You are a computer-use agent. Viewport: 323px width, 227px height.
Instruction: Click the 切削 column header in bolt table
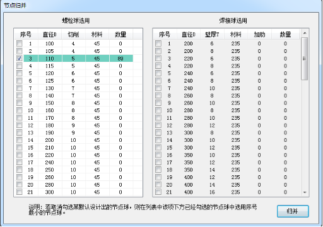click(73, 34)
